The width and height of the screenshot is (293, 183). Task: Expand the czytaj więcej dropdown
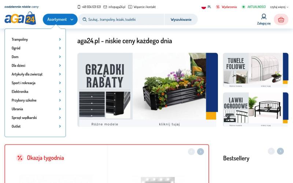coord(279,7)
